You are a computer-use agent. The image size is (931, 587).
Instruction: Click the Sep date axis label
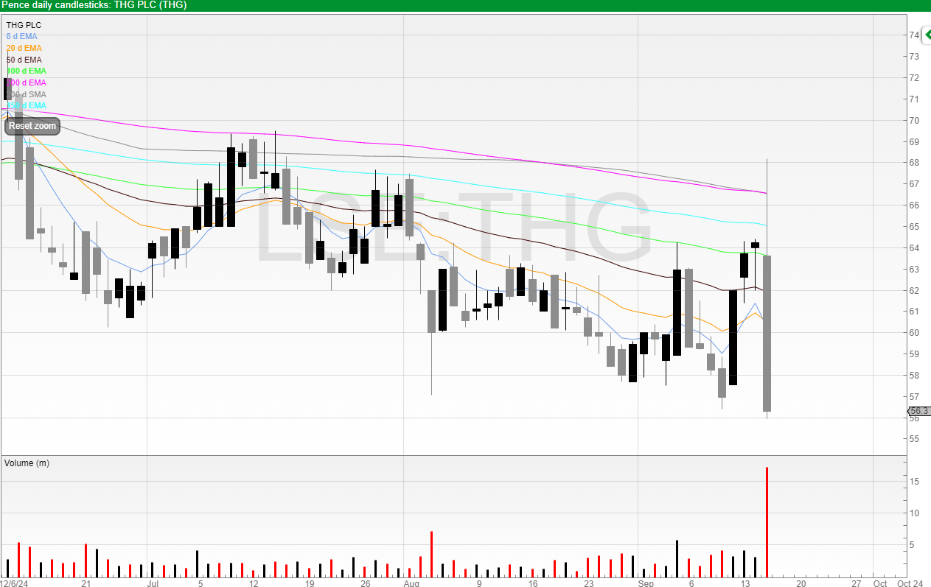(646, 583)
